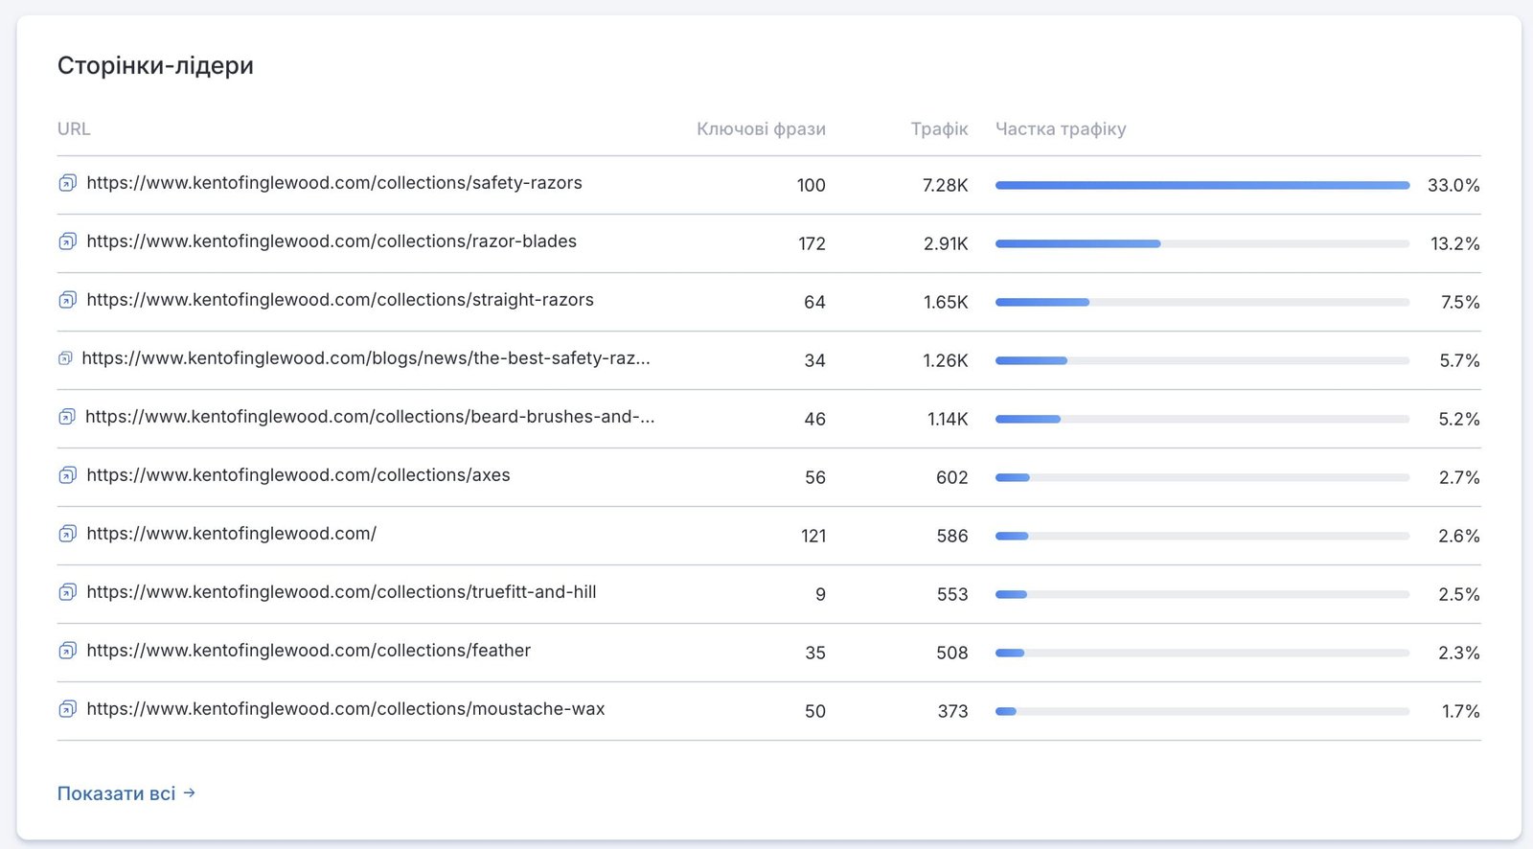Open external link icon for axes collection URL
Image resolution: width=1533 pixels, height=849 pixels.
(x=67, y=475)
